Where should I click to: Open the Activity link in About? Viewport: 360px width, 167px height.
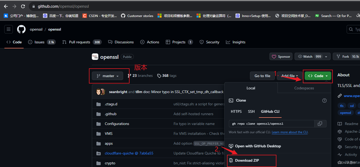tap(347, 155)
